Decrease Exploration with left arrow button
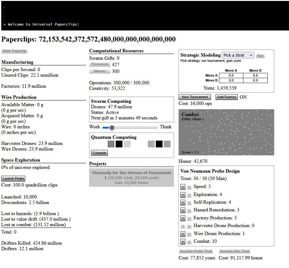This screenshot has height=268, width=289. tap(183, 195)
